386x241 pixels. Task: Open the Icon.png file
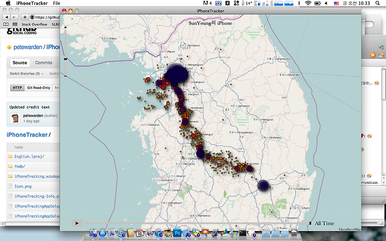click(23, 186)
